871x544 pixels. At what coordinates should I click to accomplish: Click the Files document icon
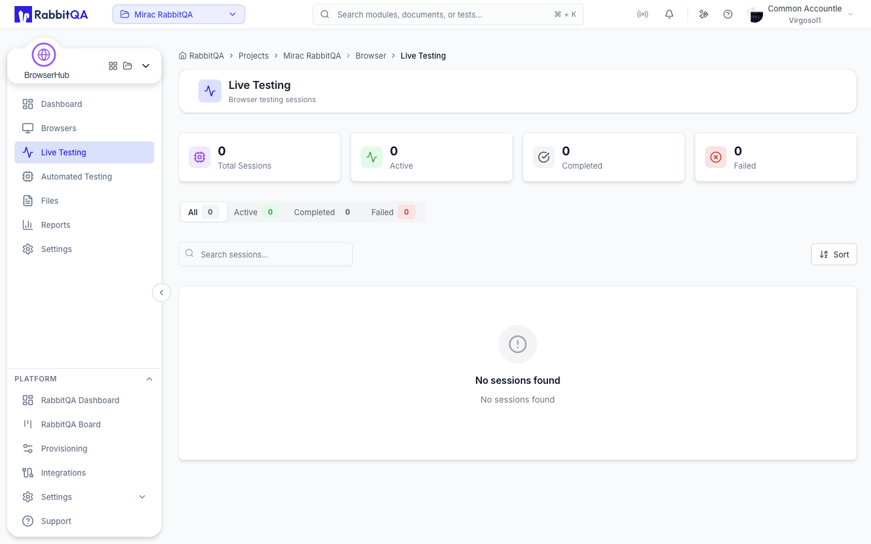[28, 201]
